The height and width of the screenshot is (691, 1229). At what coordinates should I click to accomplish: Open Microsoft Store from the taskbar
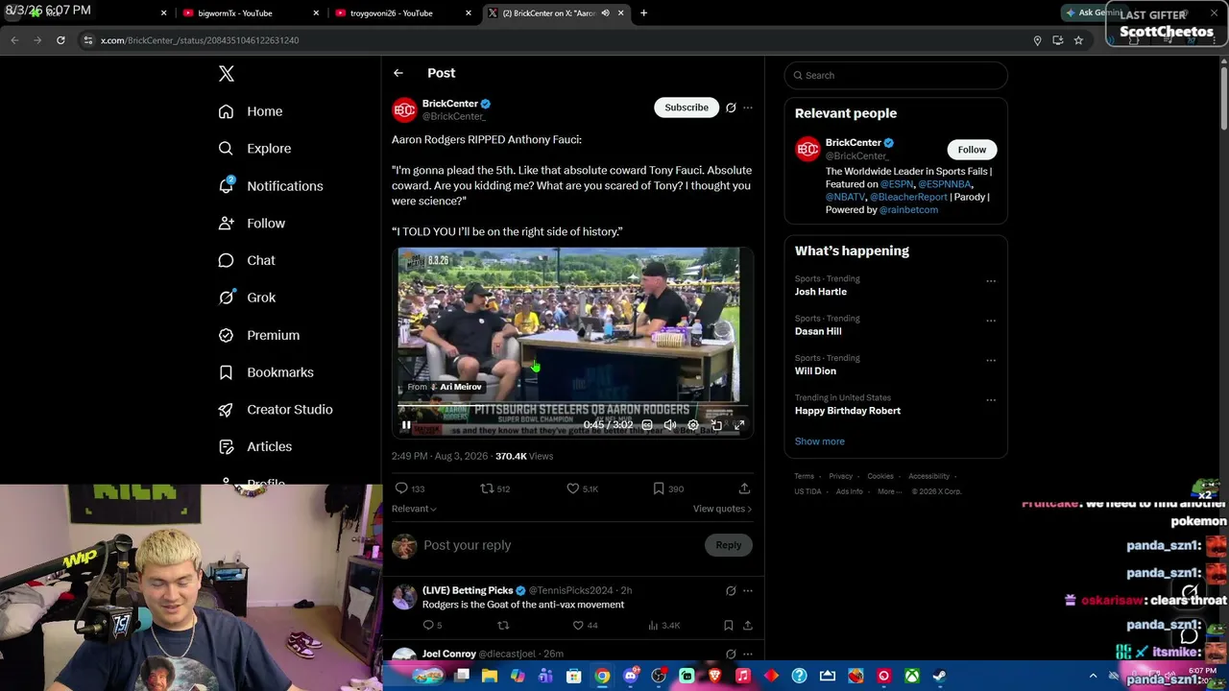(574, 676)
